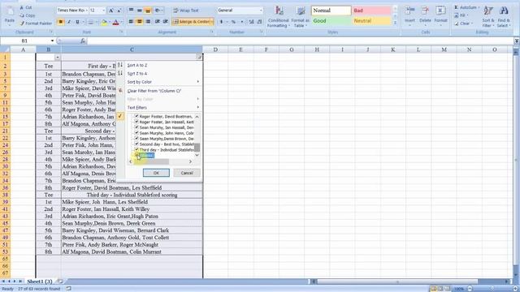Viewport: 520px width, 292px height.
Task: Activate the Format Painter brush
Action: tap(22, 24)
